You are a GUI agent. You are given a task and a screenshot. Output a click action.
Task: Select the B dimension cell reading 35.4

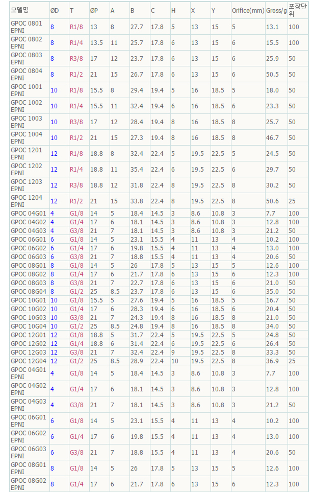coord(137,169)
